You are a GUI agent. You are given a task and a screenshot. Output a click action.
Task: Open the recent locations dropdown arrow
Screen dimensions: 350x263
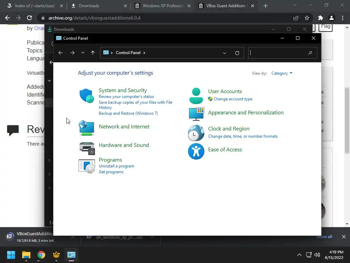[83, 53]
